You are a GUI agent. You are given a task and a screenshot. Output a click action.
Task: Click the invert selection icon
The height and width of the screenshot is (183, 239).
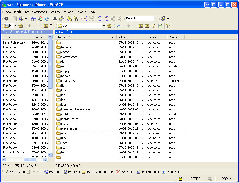pyautogui.click(x=106, y=19)
